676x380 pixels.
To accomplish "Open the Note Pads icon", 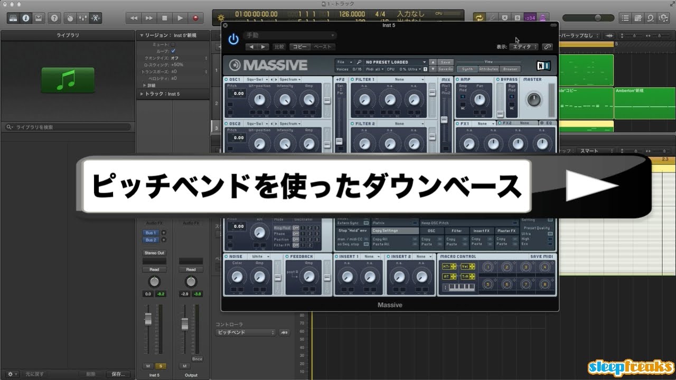I will 638,17.
